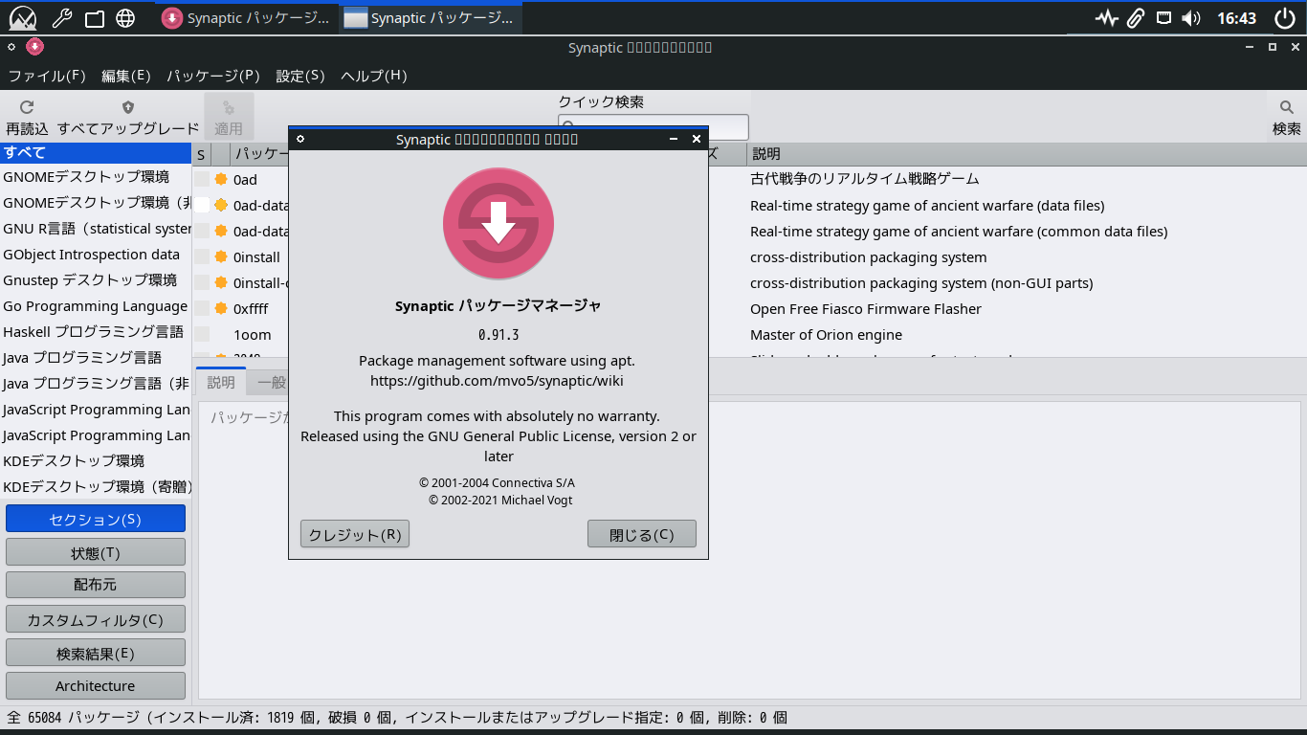Click the shield icon for すべてアップグレード
1307x735 pixels.
(x=128, y=107)
